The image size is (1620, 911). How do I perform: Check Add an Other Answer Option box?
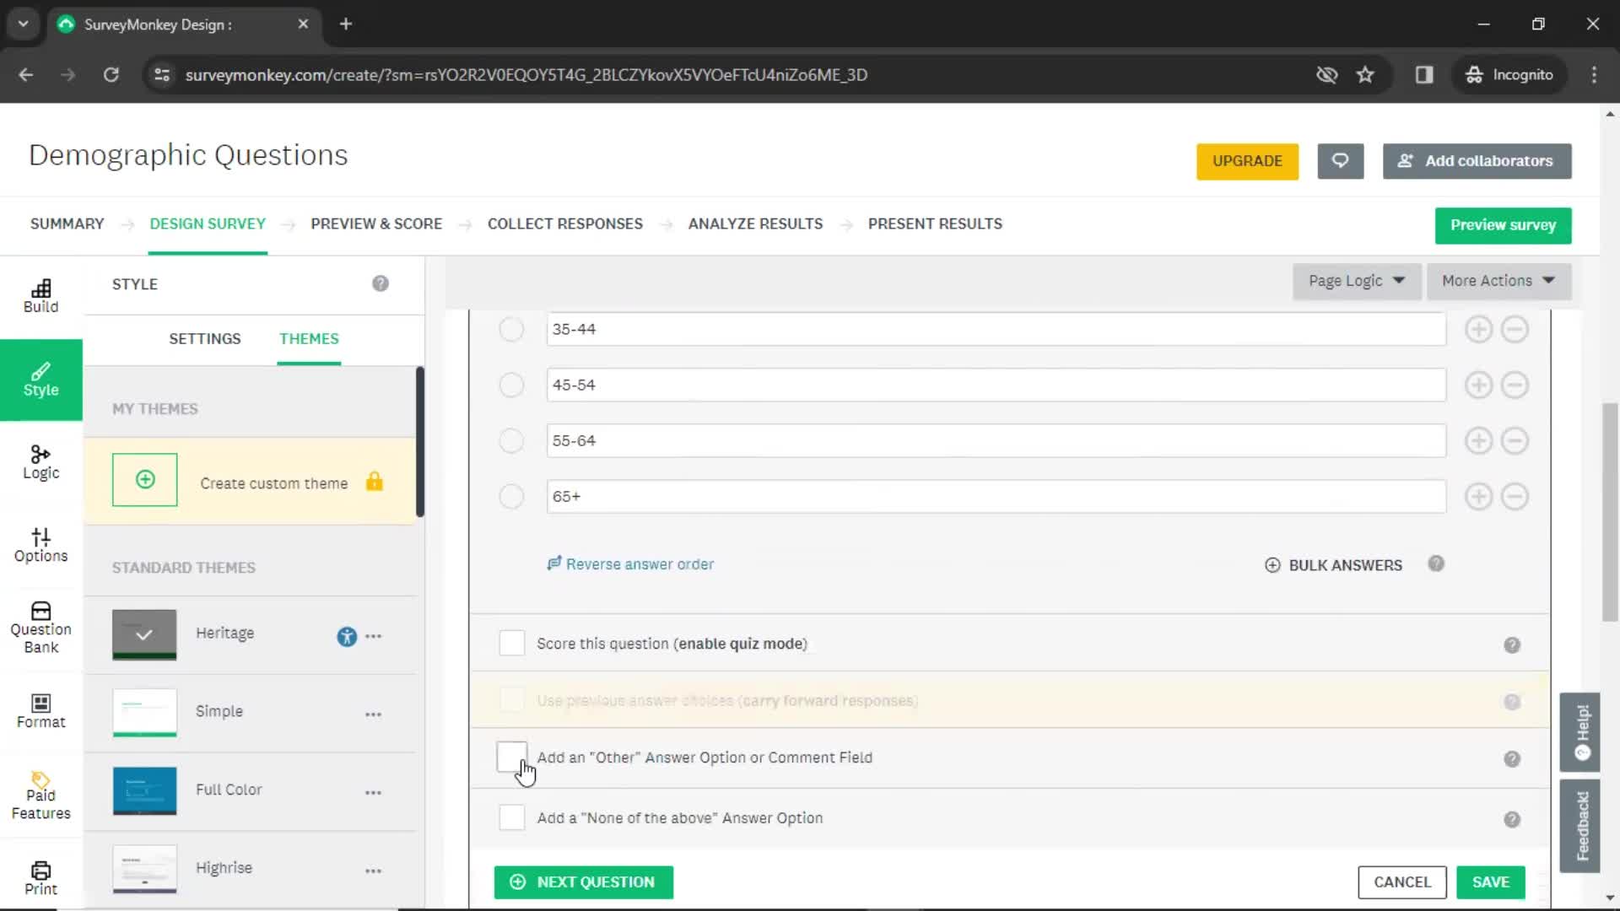[511, 757]
